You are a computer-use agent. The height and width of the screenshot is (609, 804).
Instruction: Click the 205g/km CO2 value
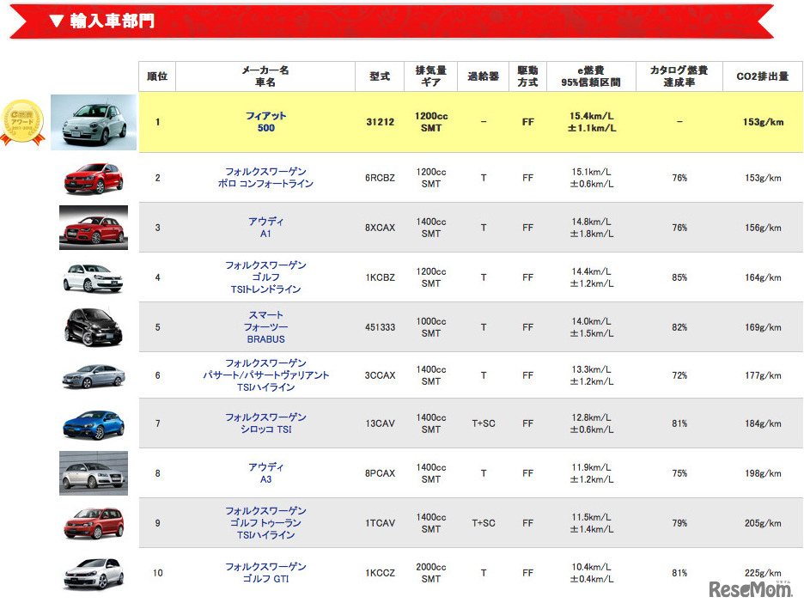pyautogui.click(x=763, y=523)
